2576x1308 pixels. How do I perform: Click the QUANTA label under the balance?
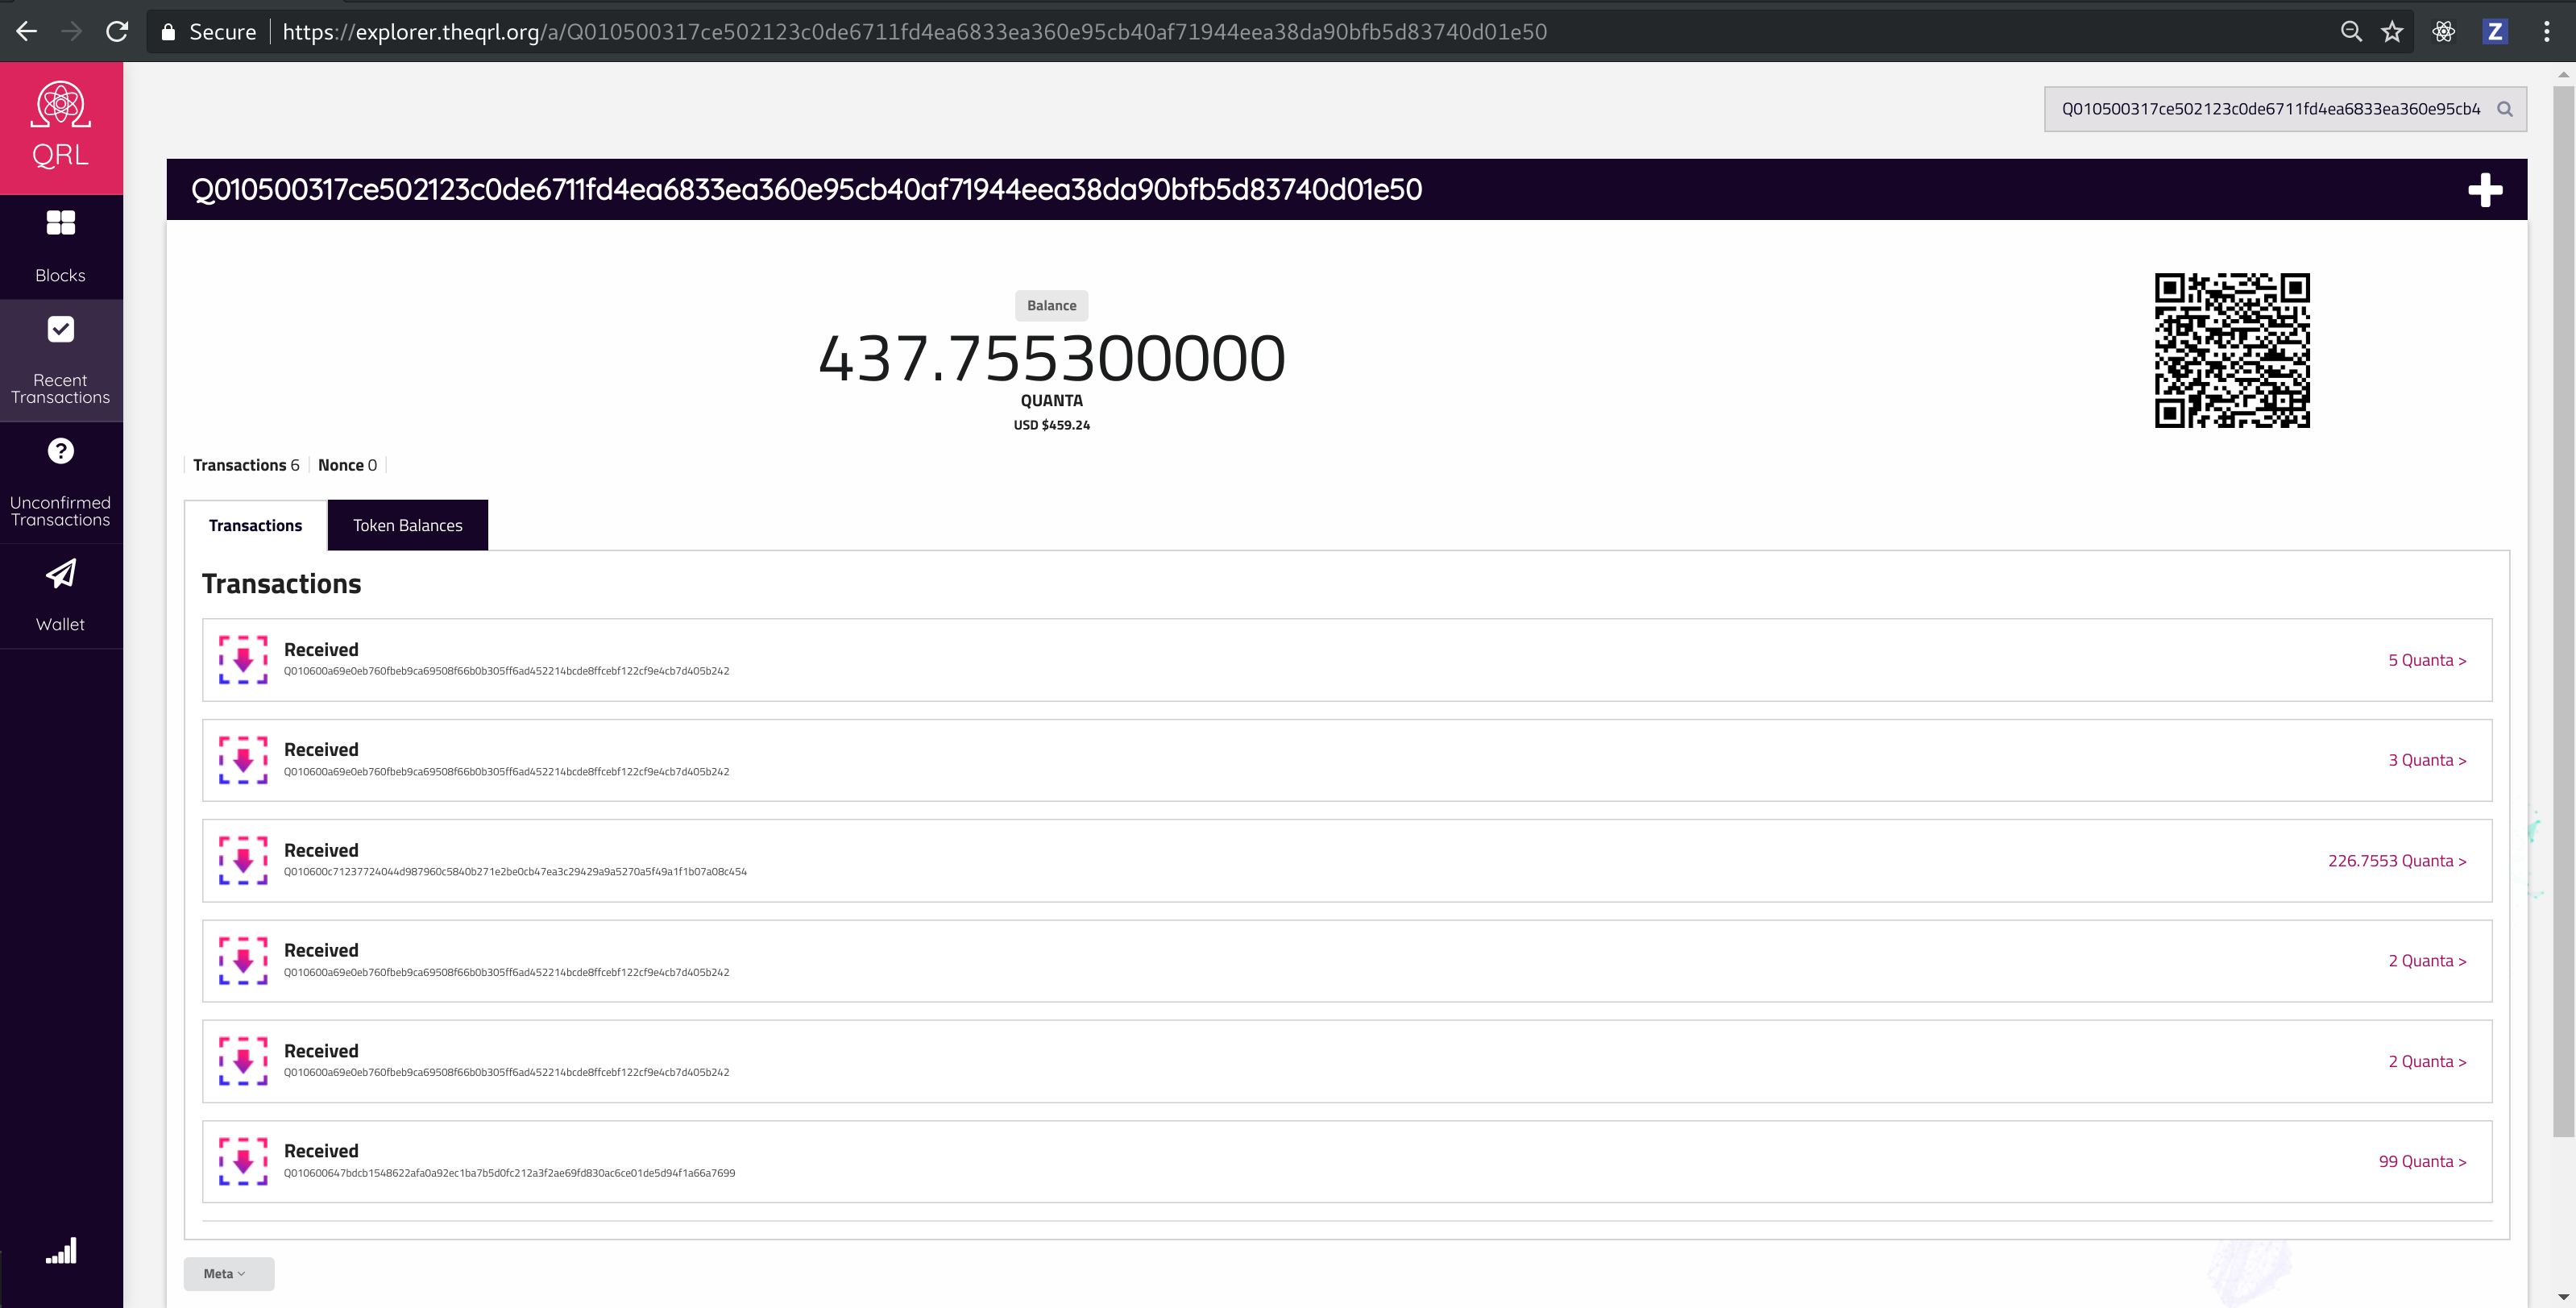(1051, 401)
